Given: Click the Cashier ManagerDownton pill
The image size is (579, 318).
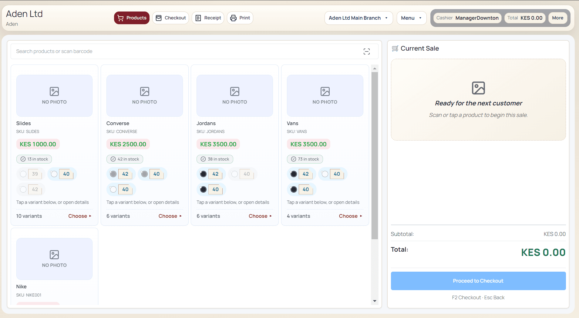Looking at the screenshot, I should 467,18.
